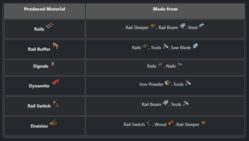Image resolution: width=249 pixels, height=141 pixels.
Task: Click the Rail Sleeper icon in Draisine row
Action: pos(204,123)
